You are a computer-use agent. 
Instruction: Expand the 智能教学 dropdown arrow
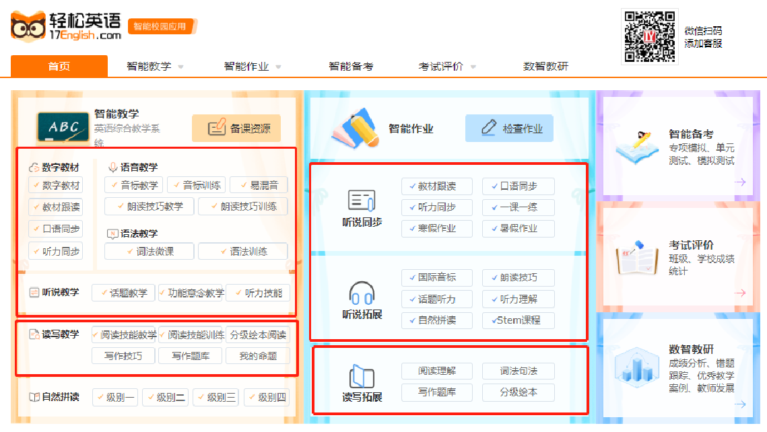pos(180,67)
